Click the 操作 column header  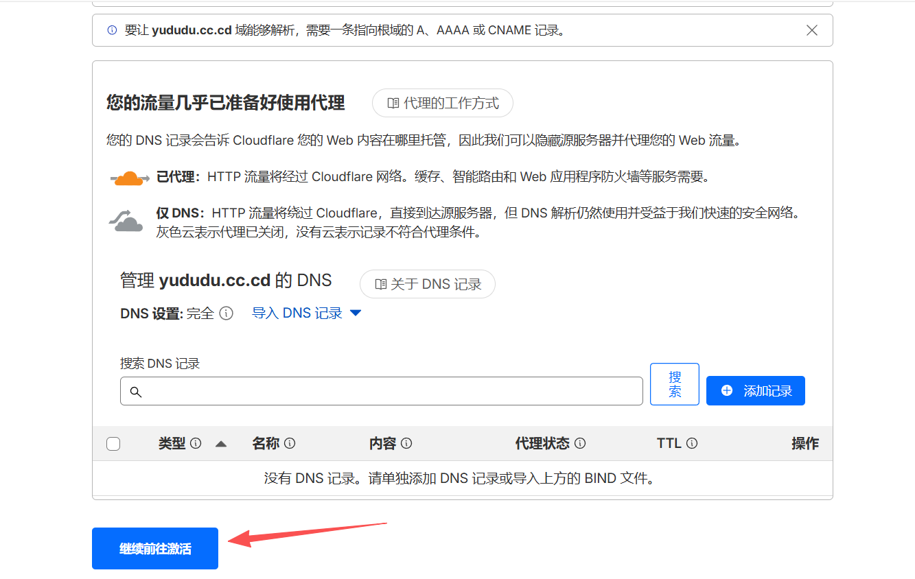point(805,443)
